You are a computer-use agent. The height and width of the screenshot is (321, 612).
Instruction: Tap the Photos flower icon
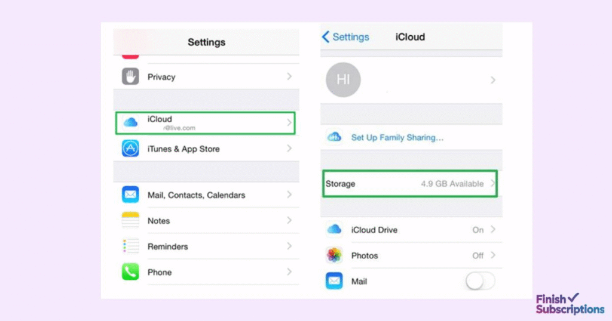tap(334, 255)
